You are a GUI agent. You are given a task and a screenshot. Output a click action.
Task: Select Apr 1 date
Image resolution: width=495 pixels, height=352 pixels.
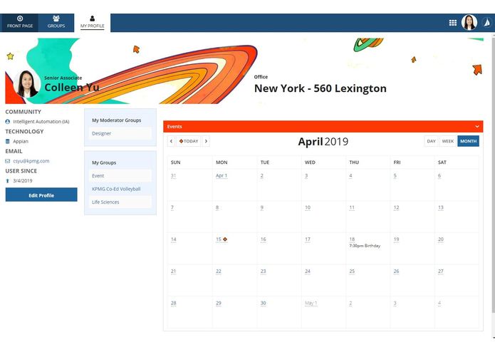(222, 175)
